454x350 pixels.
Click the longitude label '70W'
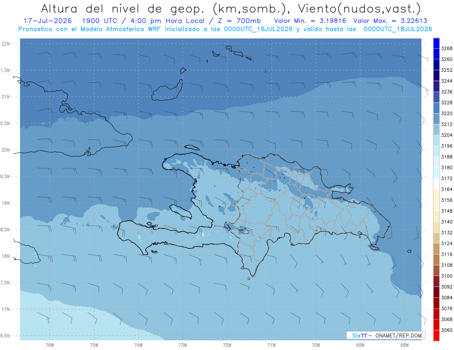[316, 345]
